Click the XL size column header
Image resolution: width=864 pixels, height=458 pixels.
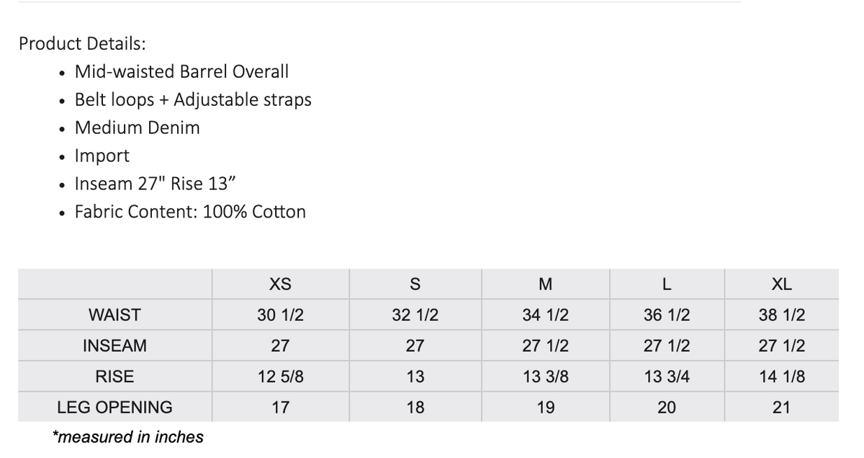(x=781, y=284)
